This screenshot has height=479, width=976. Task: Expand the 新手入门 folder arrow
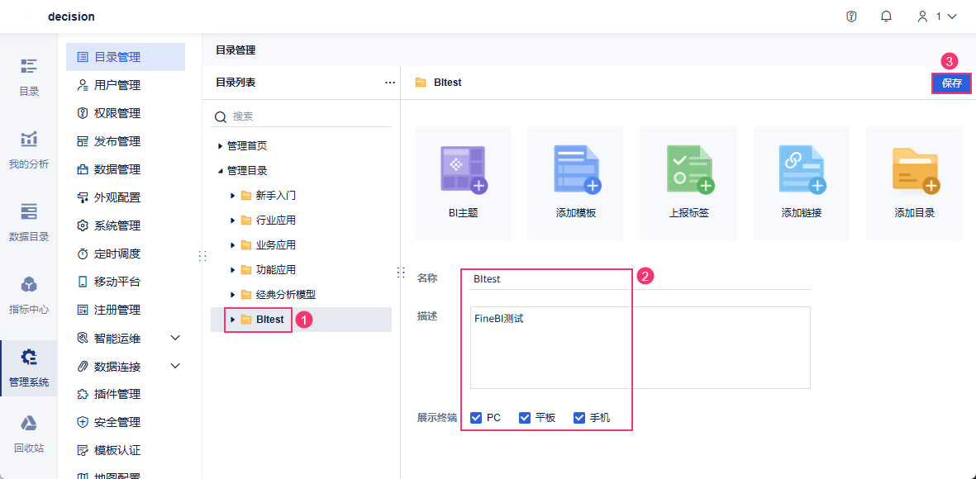232,196
